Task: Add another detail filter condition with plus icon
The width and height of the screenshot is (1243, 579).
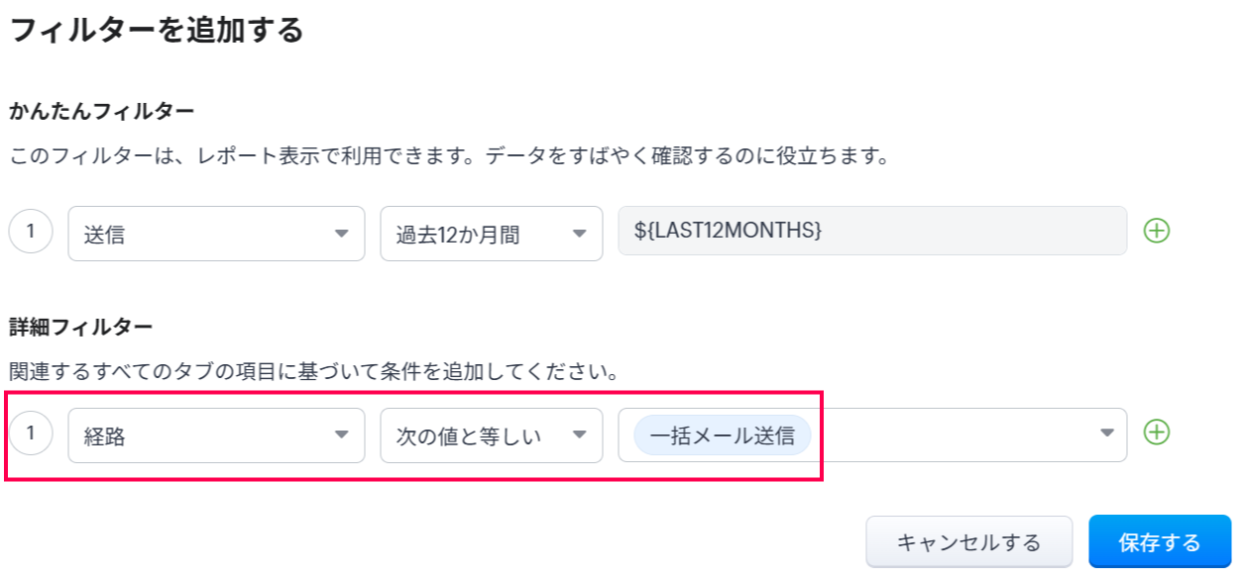Action: pos(1157,433)
